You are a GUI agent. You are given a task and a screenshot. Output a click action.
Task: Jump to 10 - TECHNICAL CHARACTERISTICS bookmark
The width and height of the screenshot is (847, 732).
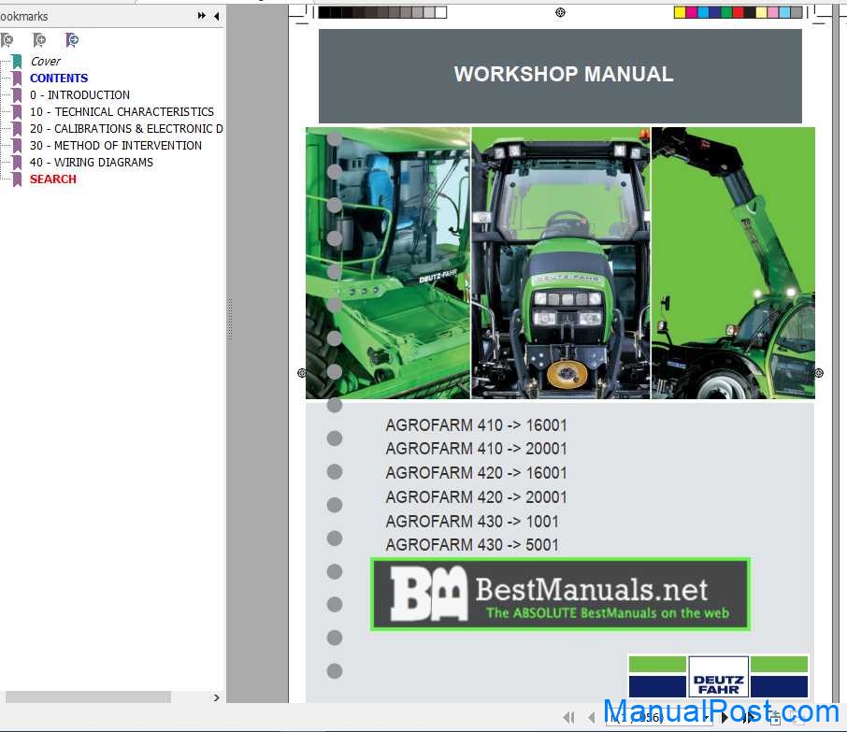tap(122, 112)
